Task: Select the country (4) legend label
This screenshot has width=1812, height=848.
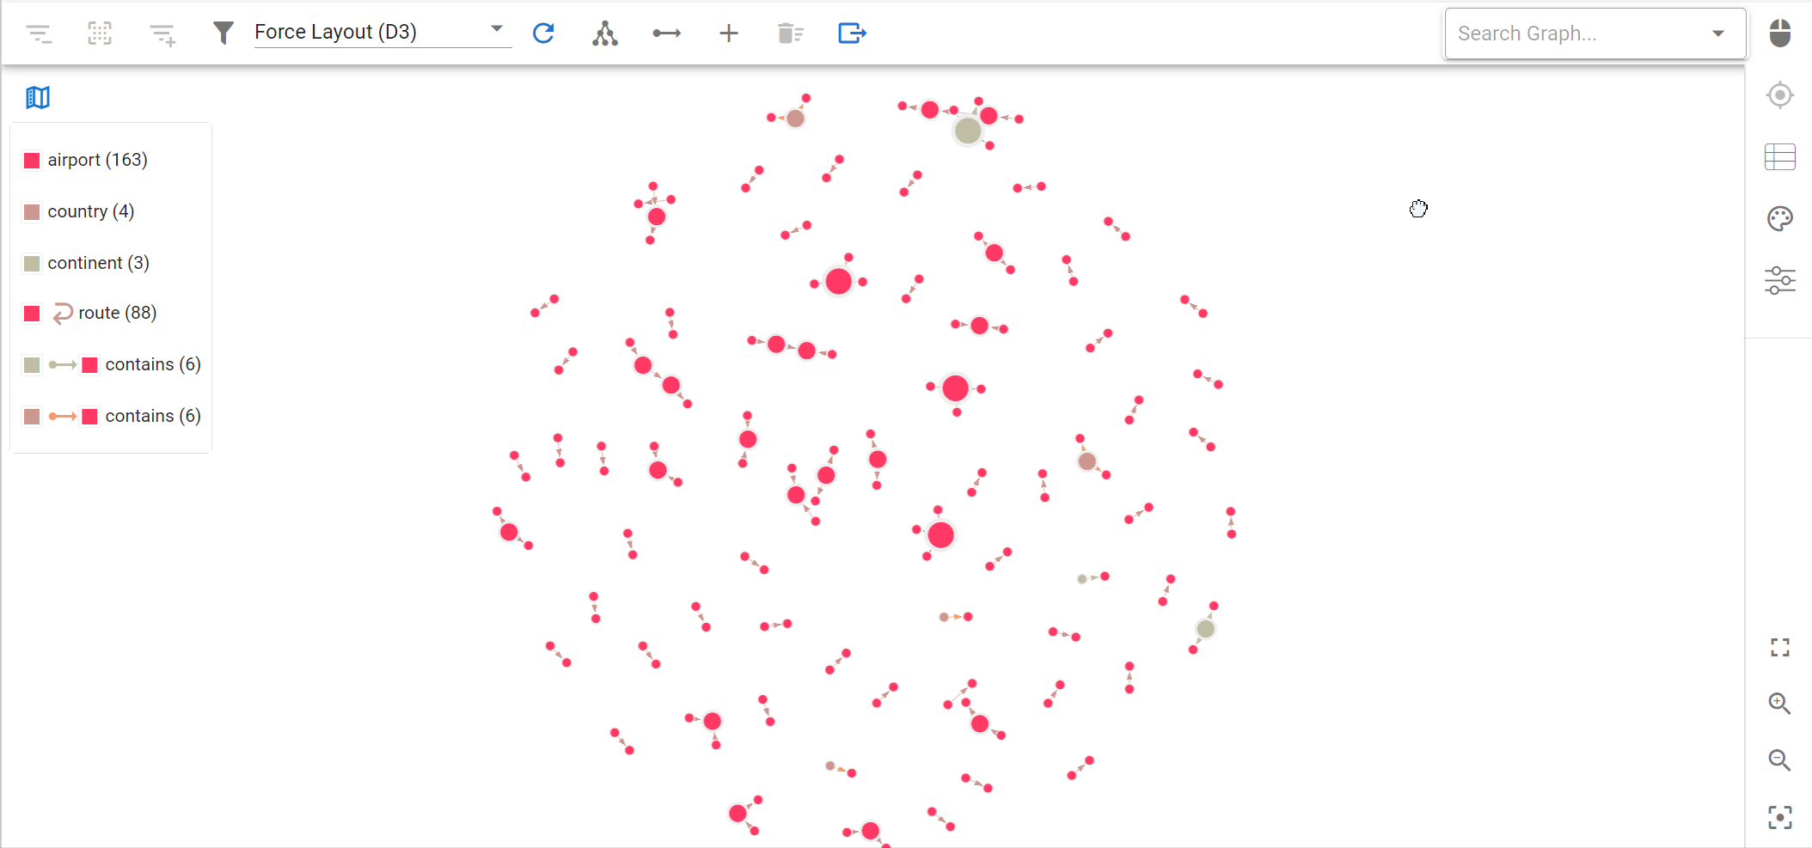Action: pos(91,211)
